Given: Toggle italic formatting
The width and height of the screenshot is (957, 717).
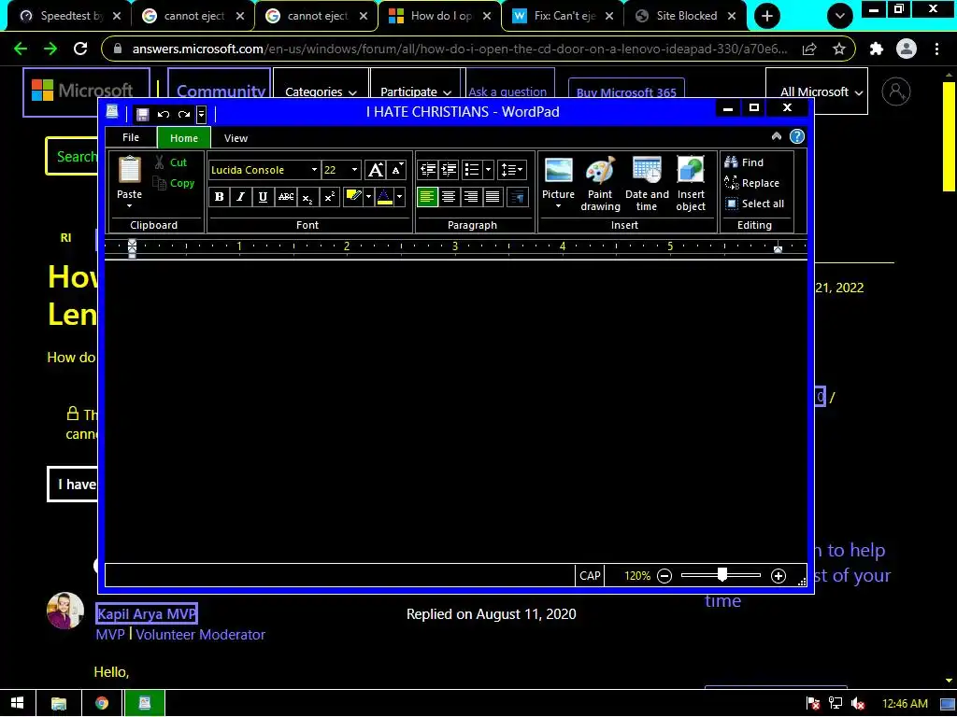Looking at the screenshot, I should coord(241,197).
